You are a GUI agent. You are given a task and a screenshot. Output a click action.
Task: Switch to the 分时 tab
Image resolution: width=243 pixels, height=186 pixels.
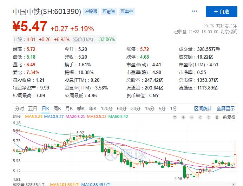19,108
